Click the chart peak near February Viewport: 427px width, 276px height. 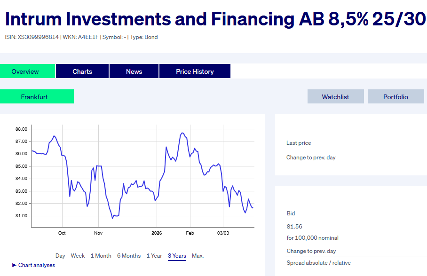pyautogui.click(x=182, y=133)
